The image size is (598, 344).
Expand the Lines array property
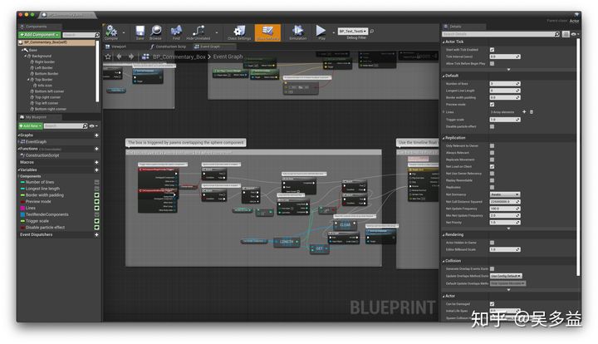[444, 111]
